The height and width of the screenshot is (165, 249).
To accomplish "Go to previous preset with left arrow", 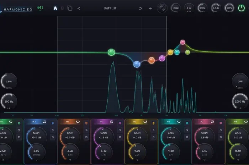I will pos(79,8).
